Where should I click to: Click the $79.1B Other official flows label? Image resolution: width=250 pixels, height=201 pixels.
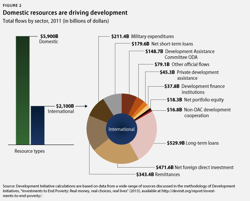(180, 64)
